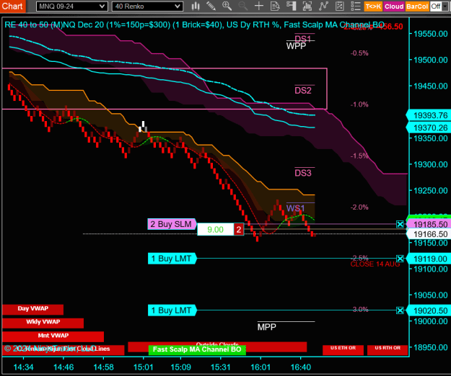Screen dimensions: 451x376
Task: Switch to the Chart tab
Action: tap(12, 6)
